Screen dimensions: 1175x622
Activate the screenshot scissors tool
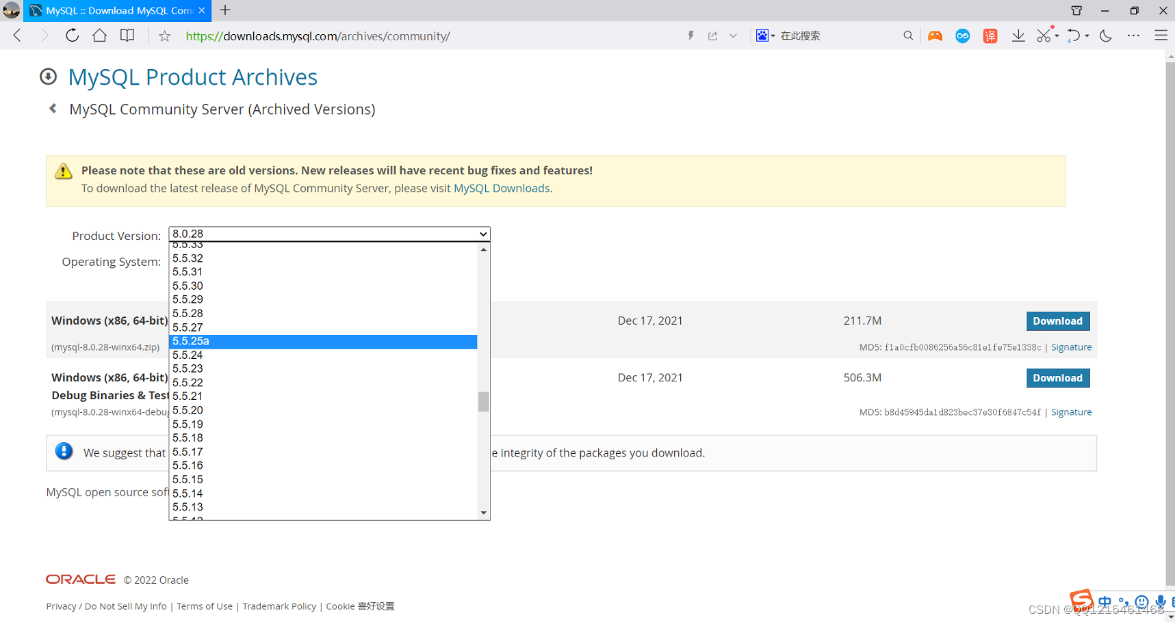[x=1043, y=35]
